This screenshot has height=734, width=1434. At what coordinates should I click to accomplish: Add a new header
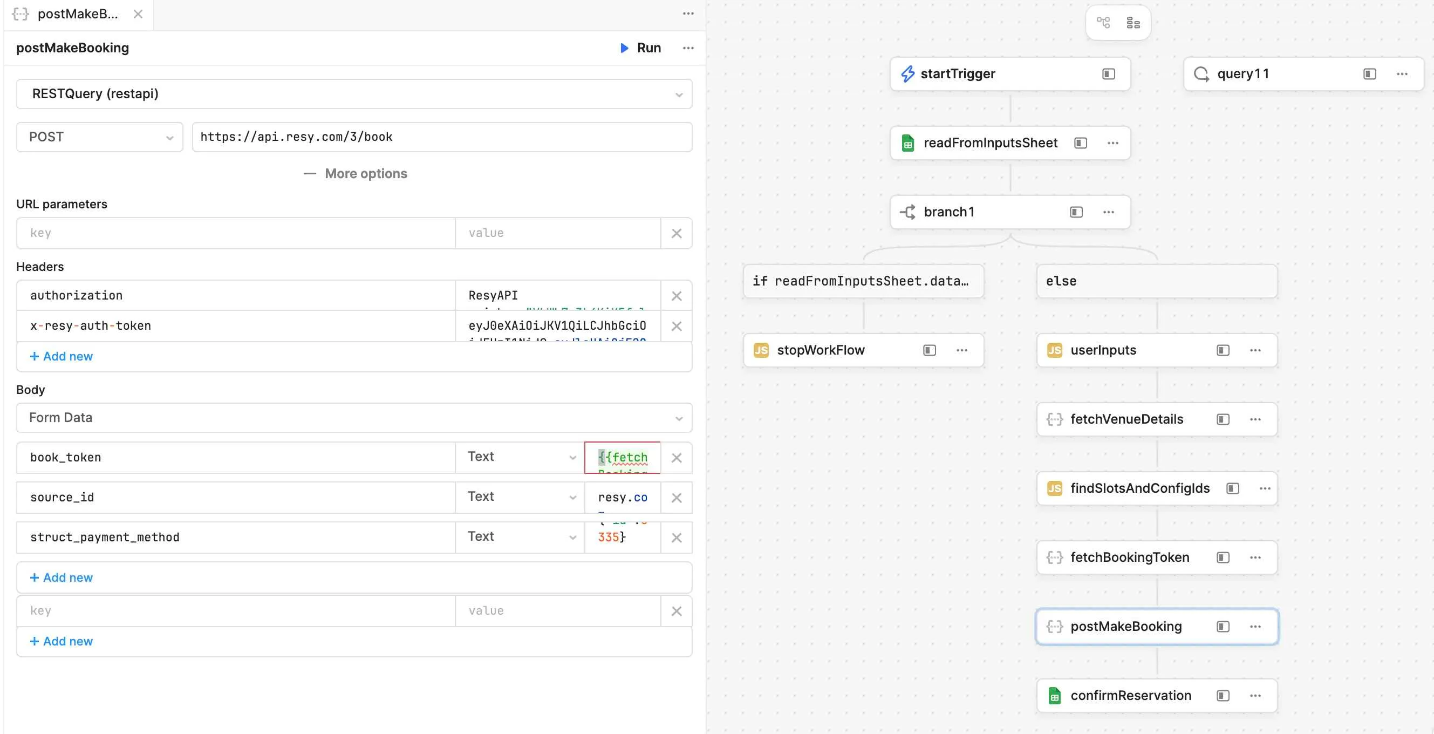point(62,356)
